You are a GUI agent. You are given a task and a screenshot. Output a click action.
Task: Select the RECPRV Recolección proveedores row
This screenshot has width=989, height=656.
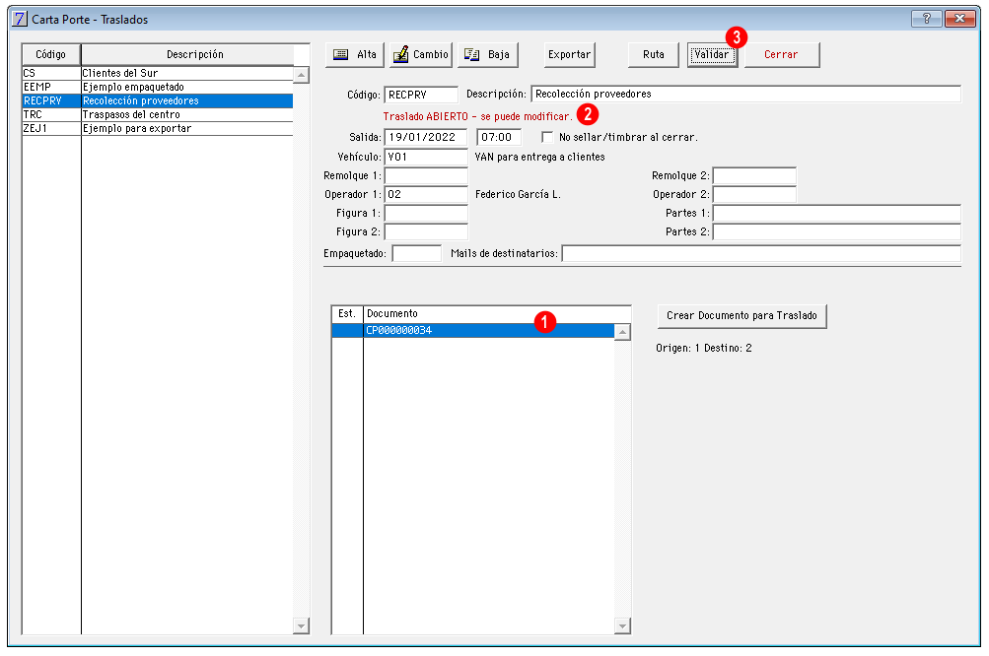click(x=158, y=100)
